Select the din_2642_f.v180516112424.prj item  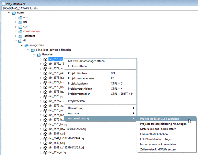coord(66,148)
